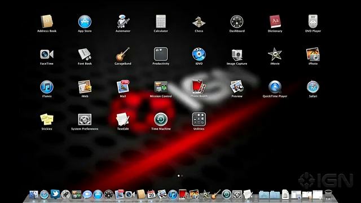361x203 pixels.
Task: Click App Store icon in the Dock
Action: [98, 195]
